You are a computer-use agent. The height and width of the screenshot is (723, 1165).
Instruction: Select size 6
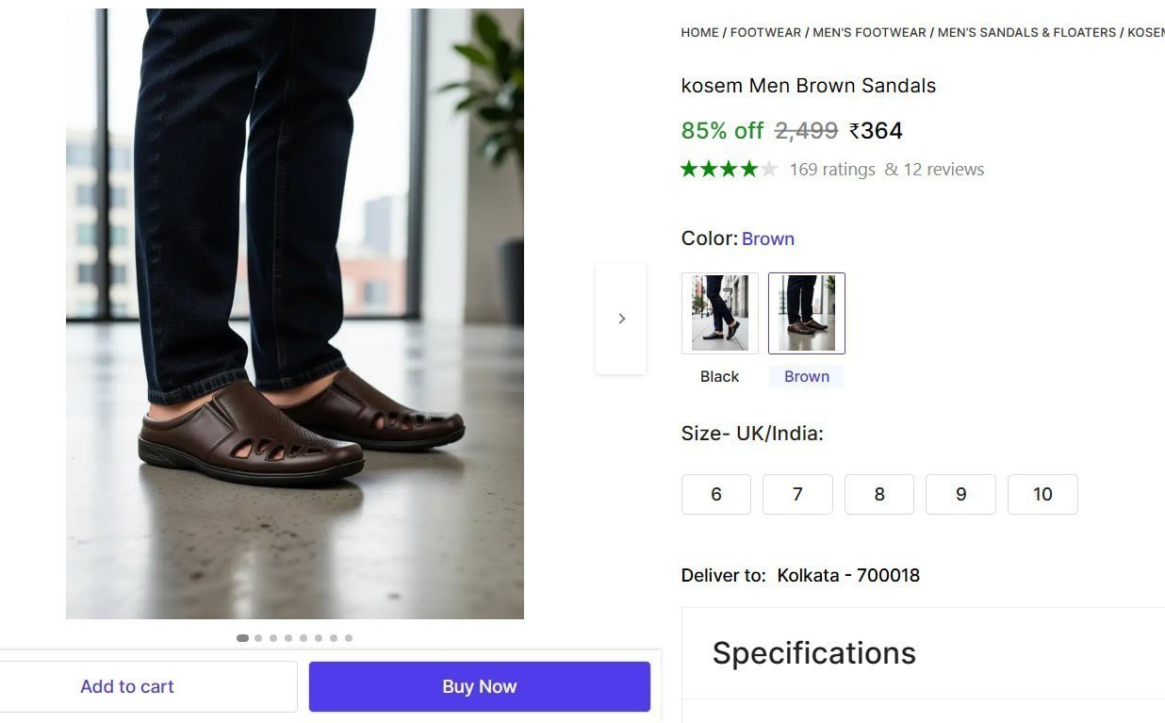pos(716,494)
